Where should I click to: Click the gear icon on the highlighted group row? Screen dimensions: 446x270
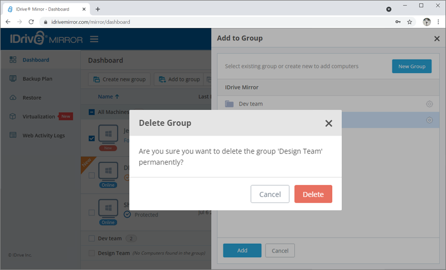pyautogui.click(x=429, y=120)
